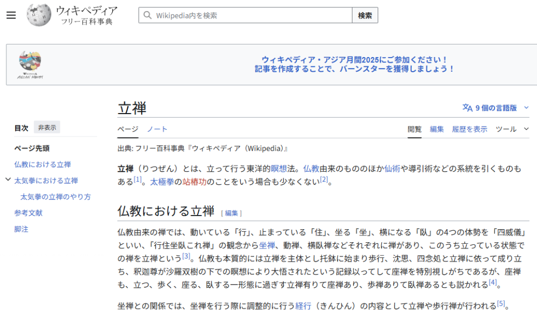Click the language translation icon
This screenshot has width=537, height=315.
click(467, 108)
